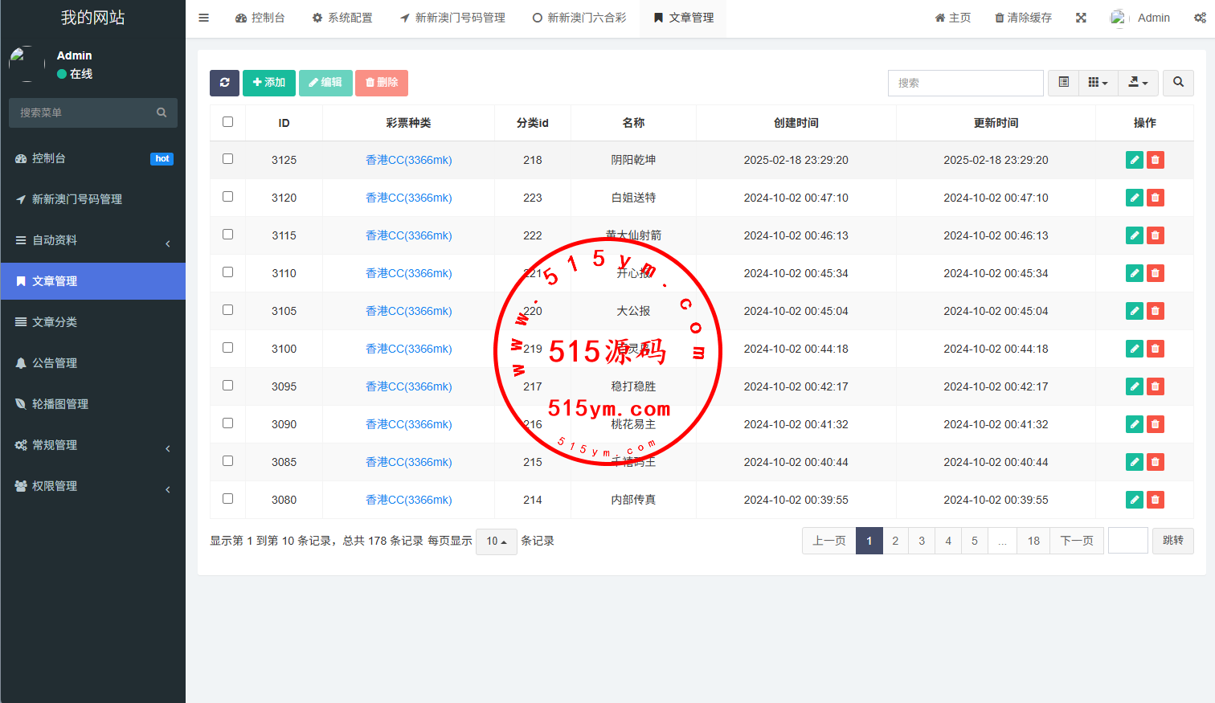Open the settings cogs icon at top right

(1199, 18)
